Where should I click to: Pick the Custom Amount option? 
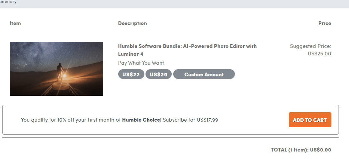[204, 74]
